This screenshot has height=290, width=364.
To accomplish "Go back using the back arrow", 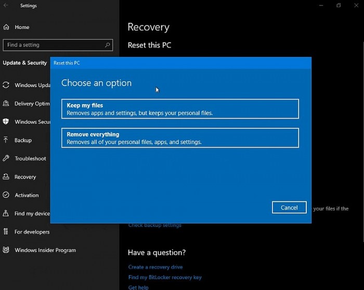I will [x=6, y=6].
